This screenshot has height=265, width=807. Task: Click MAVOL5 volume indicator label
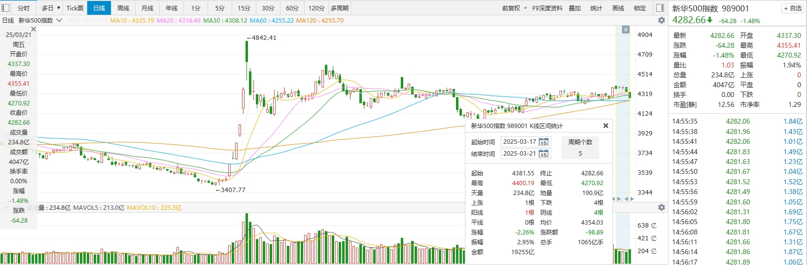99,207
